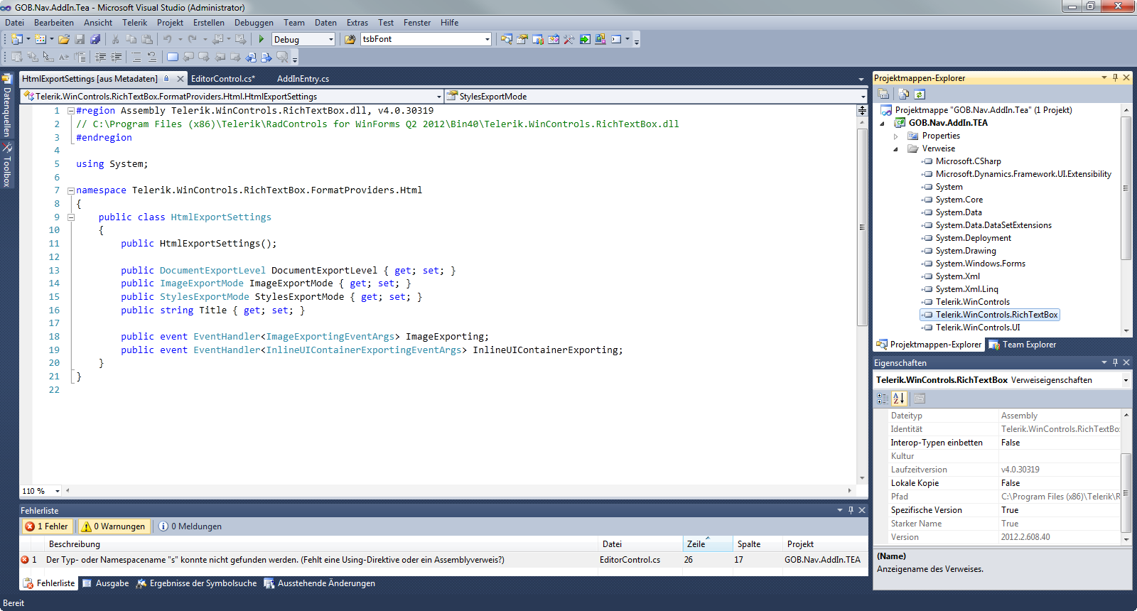Switch properties grid to categorized view
1137x611 pixels.
pyautogui.click(x=883, y=399)
